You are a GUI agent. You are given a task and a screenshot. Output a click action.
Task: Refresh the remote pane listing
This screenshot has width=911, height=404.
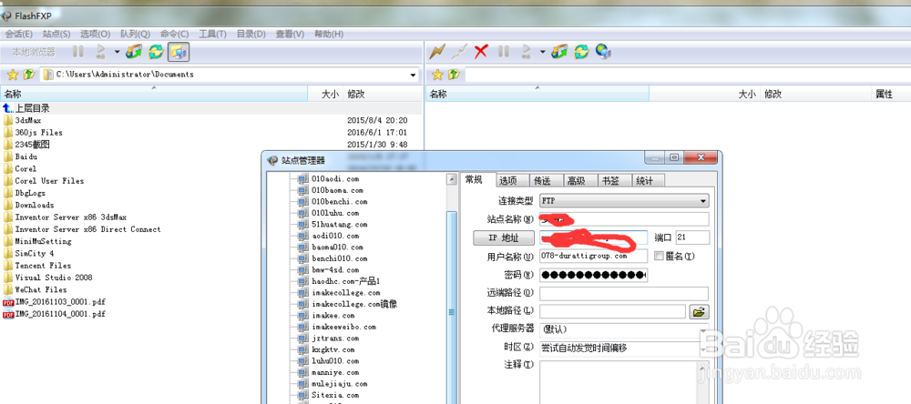(x=581, y=52)
